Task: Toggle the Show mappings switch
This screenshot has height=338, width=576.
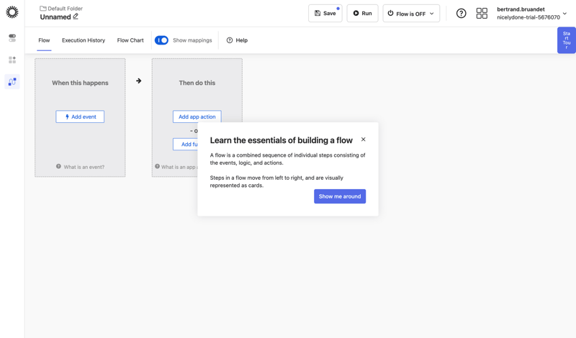Action: click(x=161, y=40)
